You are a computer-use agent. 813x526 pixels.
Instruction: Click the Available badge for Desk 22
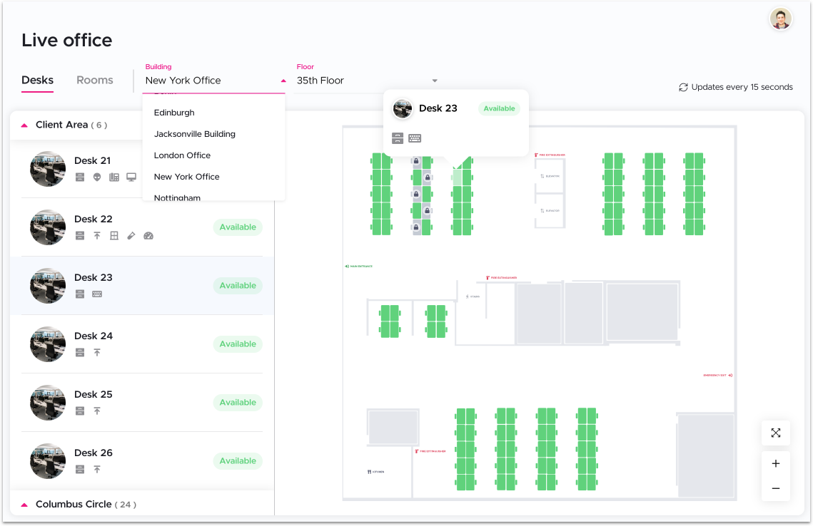coord(238,227)
